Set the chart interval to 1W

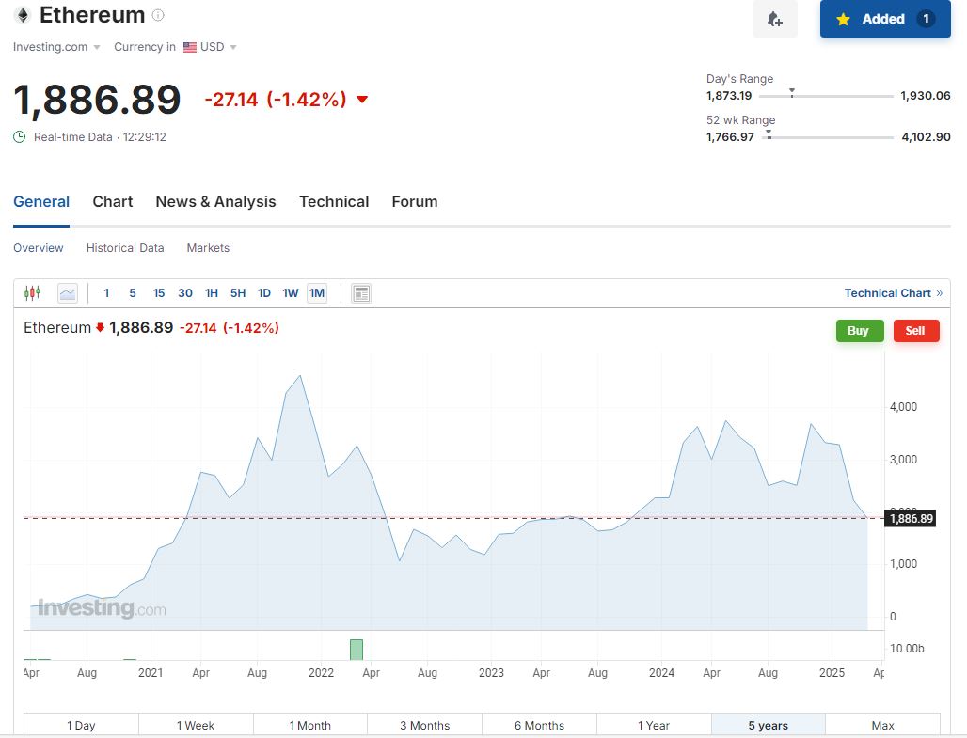click(291, 293)
